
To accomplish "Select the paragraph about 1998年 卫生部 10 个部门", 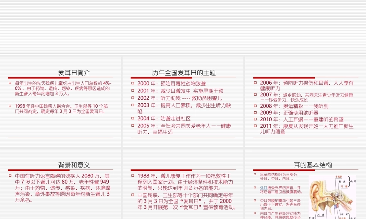I will click(x=61, y=108).
